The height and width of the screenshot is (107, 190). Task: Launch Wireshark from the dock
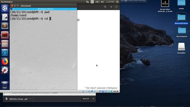[5, 53]
